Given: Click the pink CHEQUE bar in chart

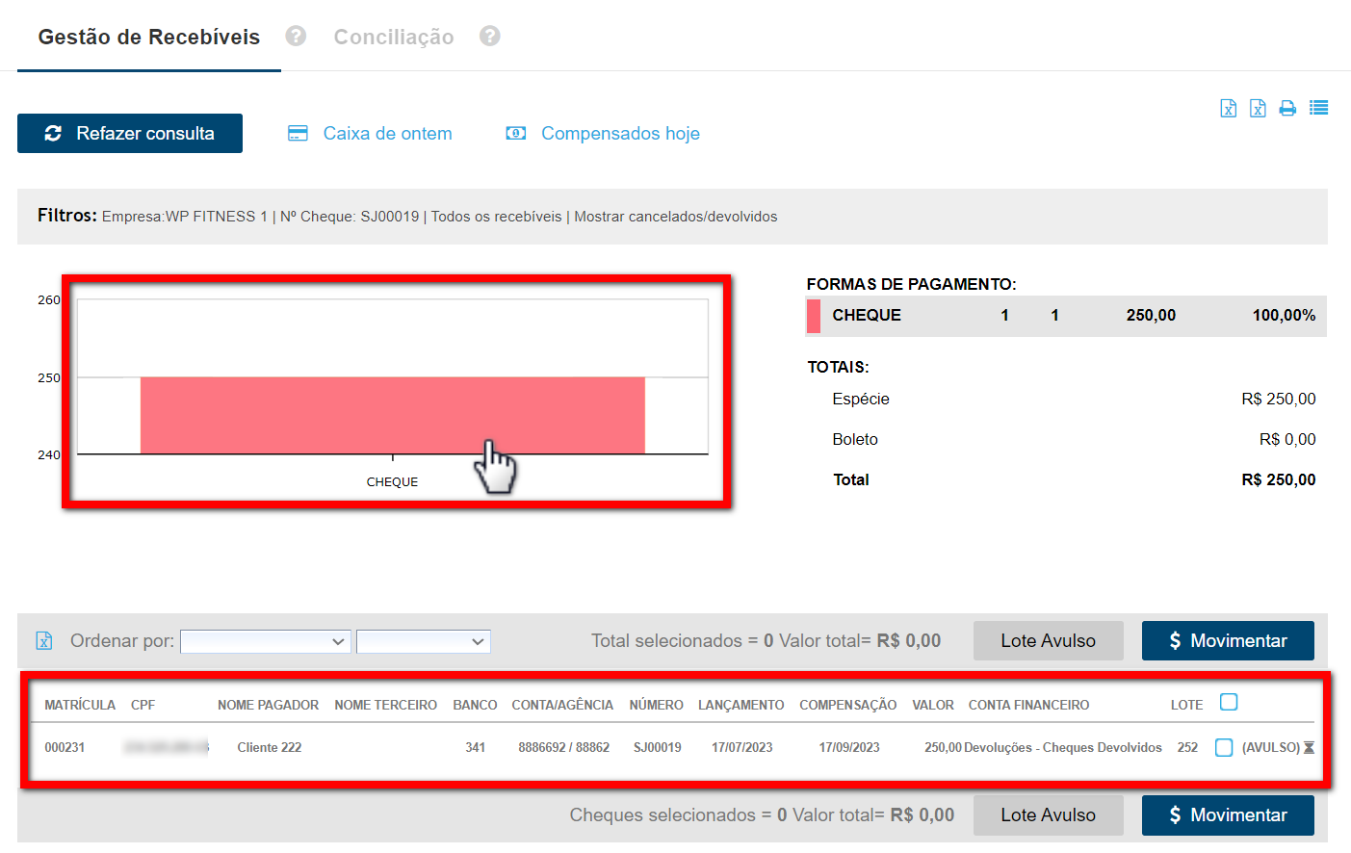Looking at the screenshot, I should point(392,415).
